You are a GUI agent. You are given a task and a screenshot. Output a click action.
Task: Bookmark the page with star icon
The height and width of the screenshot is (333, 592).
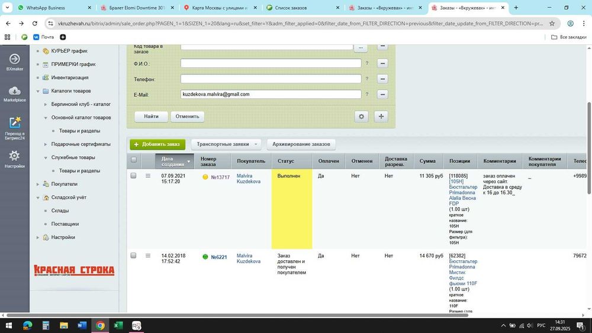[x=552, y=24]
